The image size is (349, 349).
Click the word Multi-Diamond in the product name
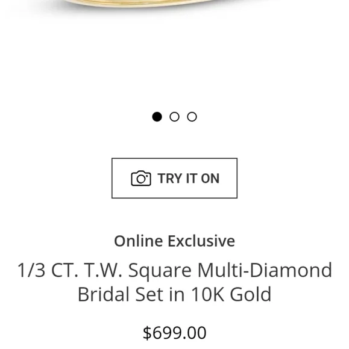265,270
